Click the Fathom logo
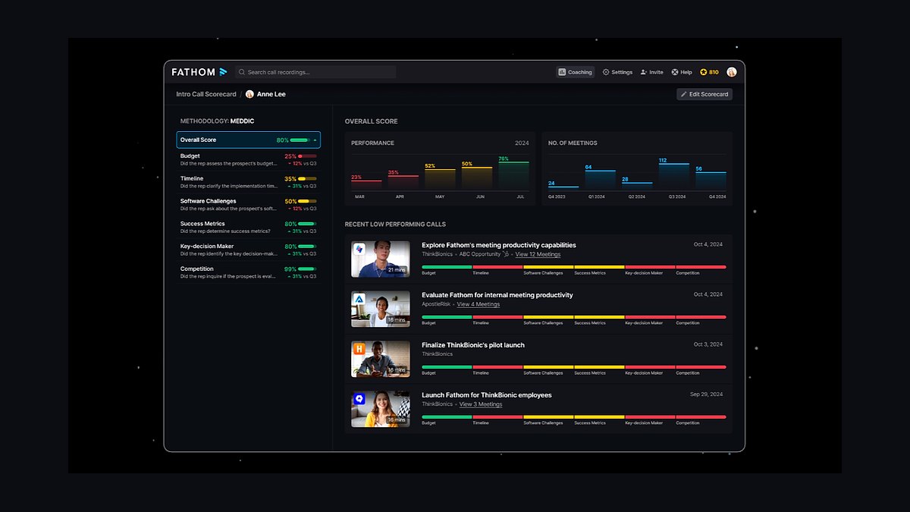This screenshot has width=910, height=512. coord(199,72)
